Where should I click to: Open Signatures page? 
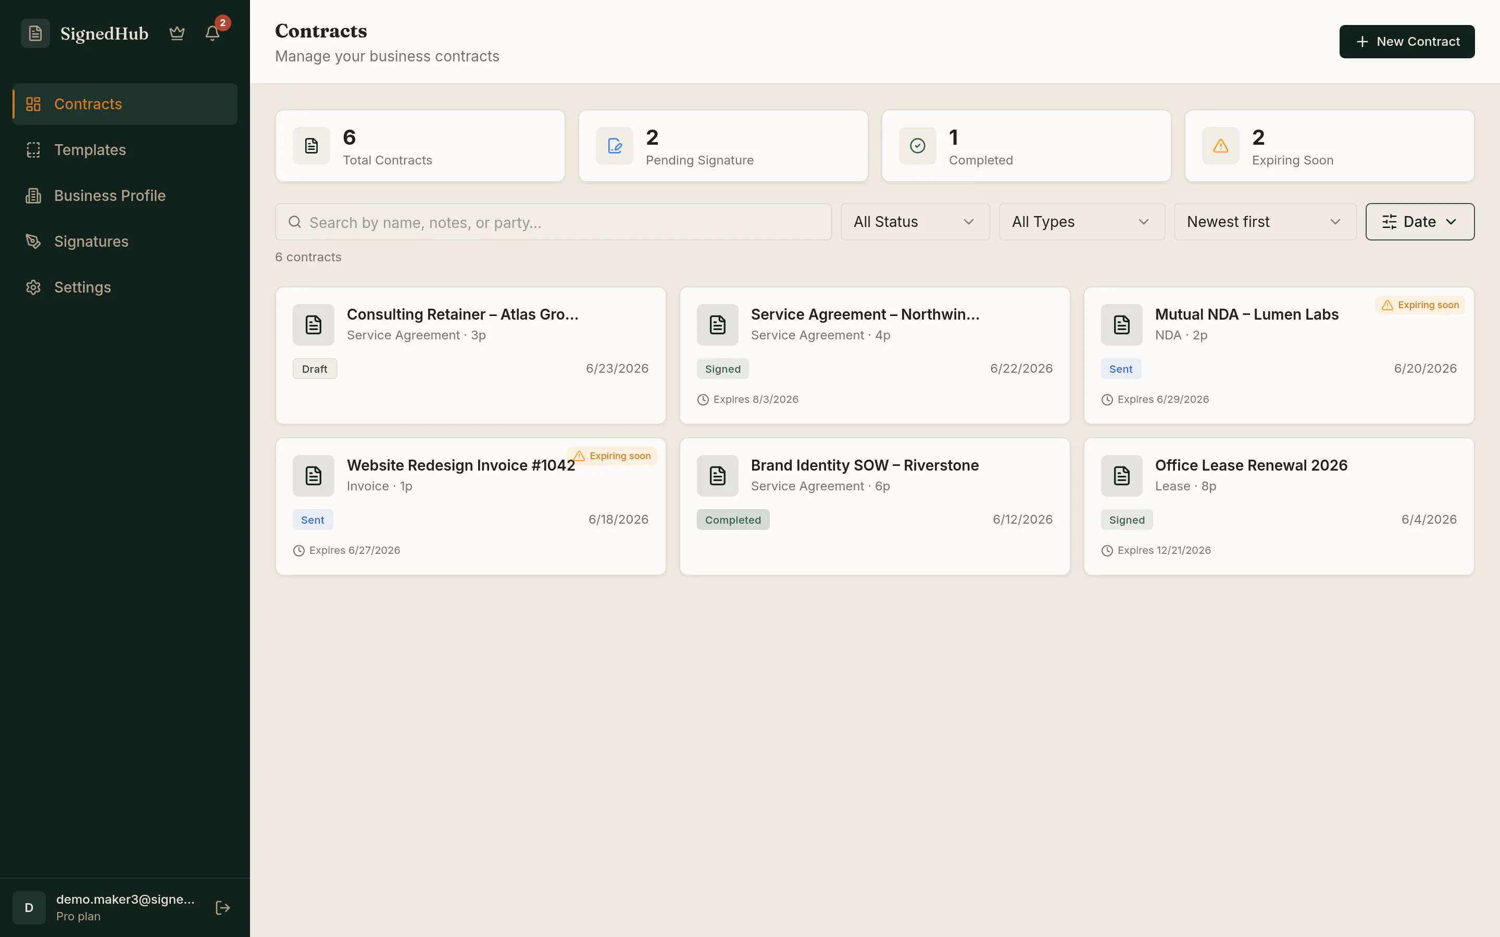coord(125,242)
